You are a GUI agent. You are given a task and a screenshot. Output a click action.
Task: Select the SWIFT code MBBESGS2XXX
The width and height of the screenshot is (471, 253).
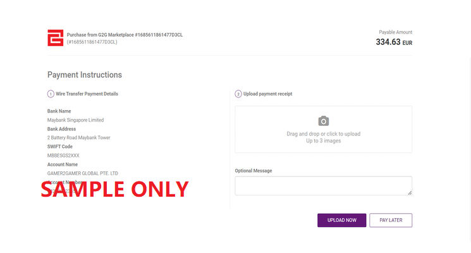click(x=63, y=156)
